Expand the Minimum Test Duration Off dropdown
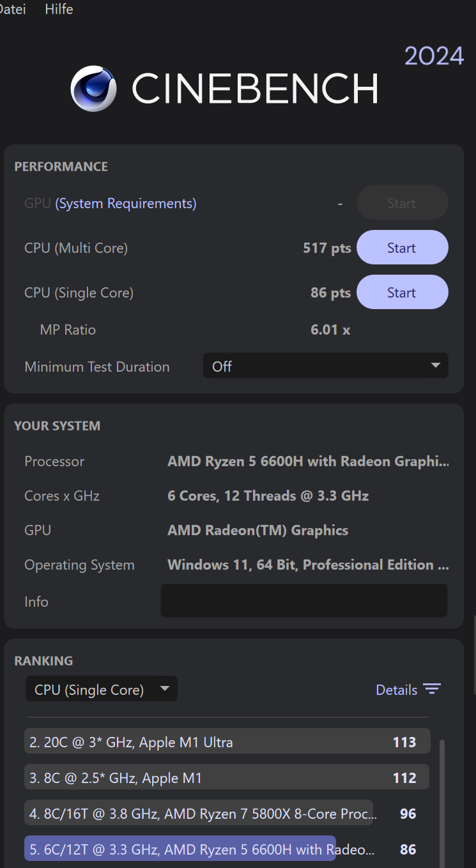476x868 pixels. click(x=326, y=366)
